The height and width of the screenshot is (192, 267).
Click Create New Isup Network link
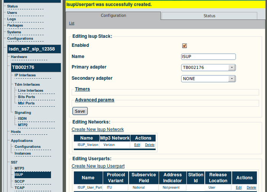click(98, 130)
